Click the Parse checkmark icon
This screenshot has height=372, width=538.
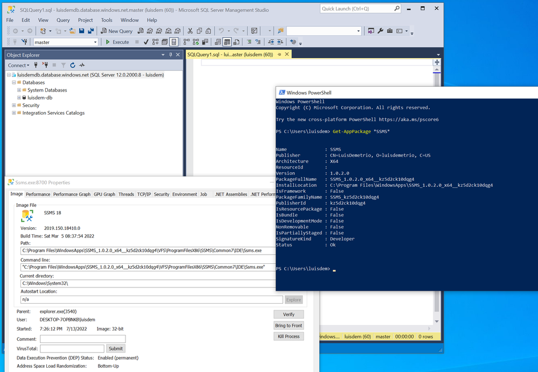point(146,42)
